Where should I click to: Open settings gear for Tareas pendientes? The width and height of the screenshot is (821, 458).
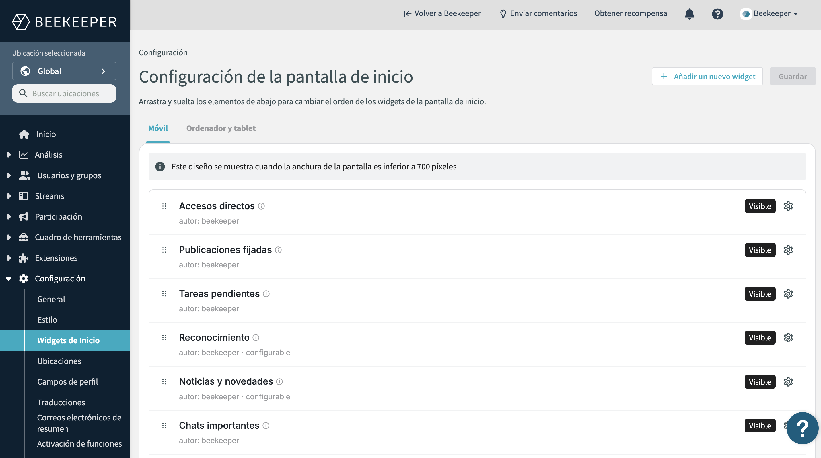click(788, 294)
